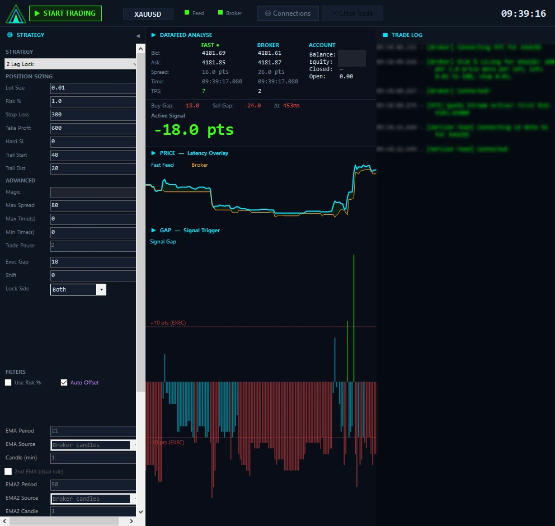This screenshot has width=555, height=526.
Task: Click the Max Time(s) input field
Action: 93,219
